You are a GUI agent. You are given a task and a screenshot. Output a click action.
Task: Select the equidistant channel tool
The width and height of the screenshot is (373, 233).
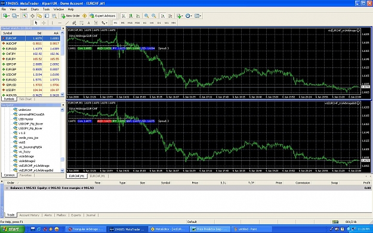74,23
